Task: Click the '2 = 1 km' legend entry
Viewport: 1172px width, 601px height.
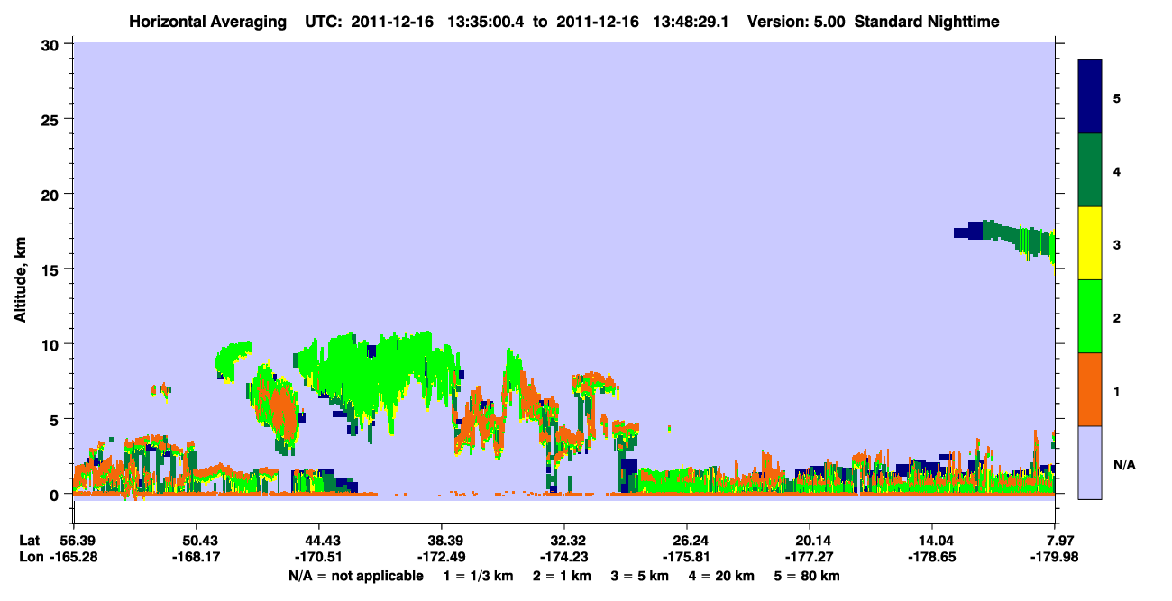Action: point(562,576)
